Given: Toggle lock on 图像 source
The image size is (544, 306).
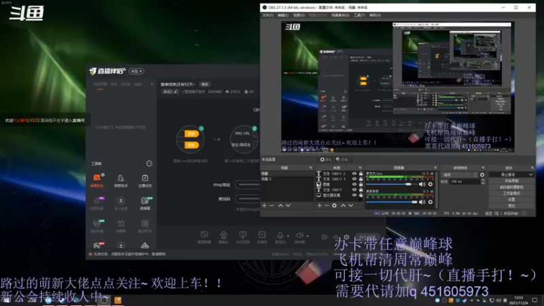Looking at the screenshot, I should pyautogui.click(x=361, y=184).
